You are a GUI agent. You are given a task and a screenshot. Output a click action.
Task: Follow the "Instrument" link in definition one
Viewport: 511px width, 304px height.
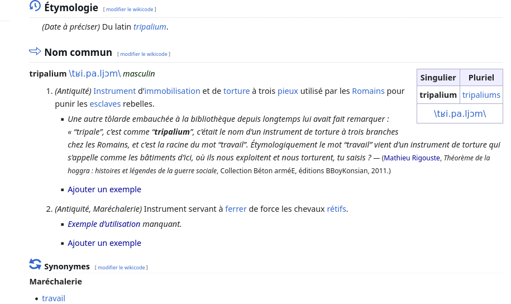(x=114, y=91)
